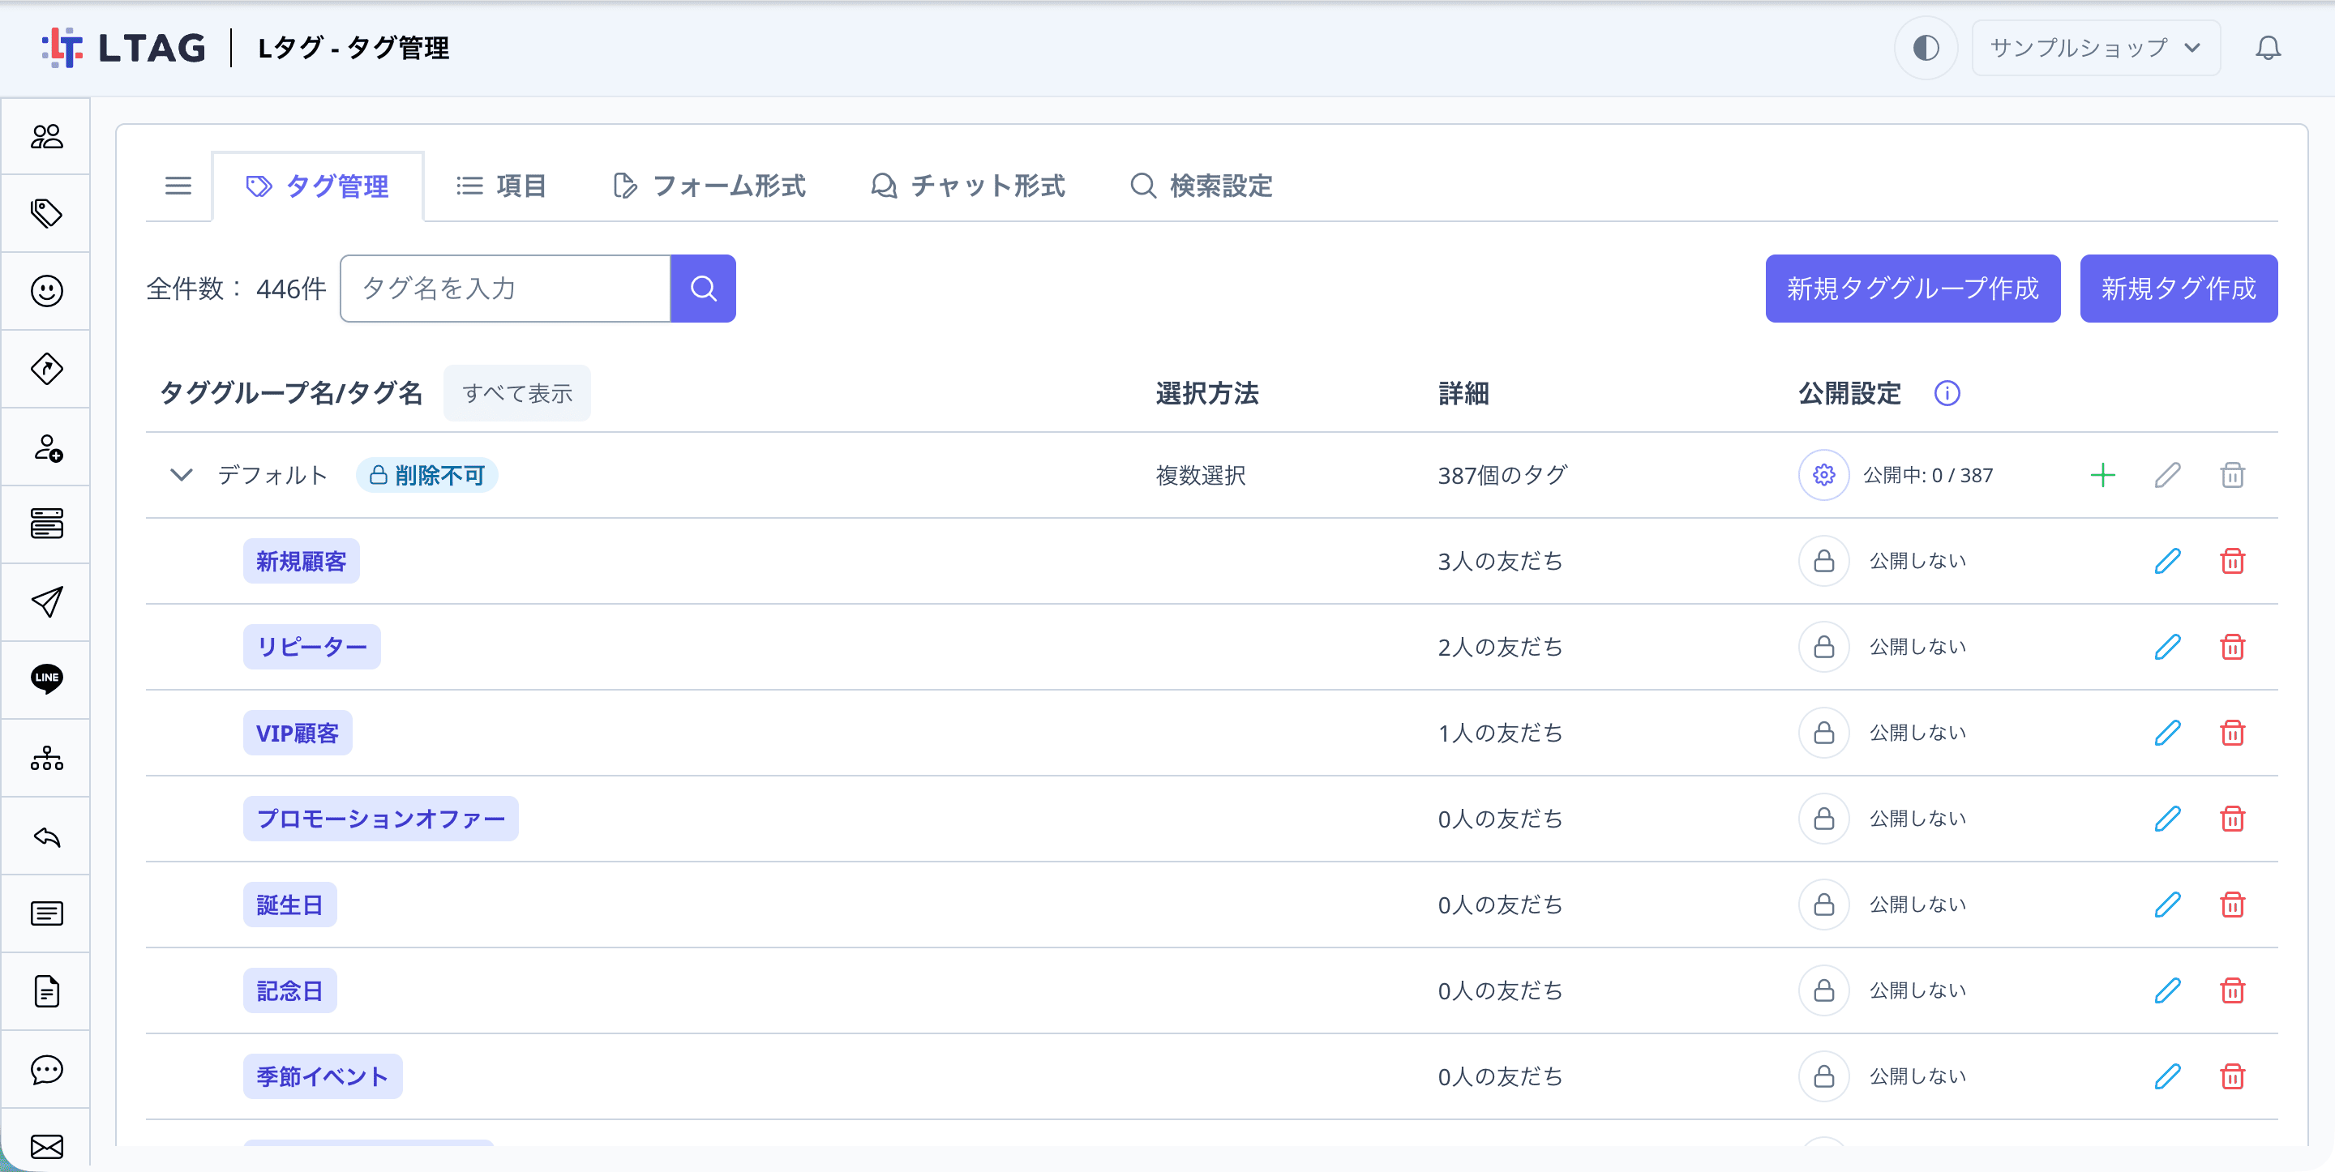2335x1172 pixels.
Task: Click the 新規顧客 tag label
Action: click(x=301, y=561)
